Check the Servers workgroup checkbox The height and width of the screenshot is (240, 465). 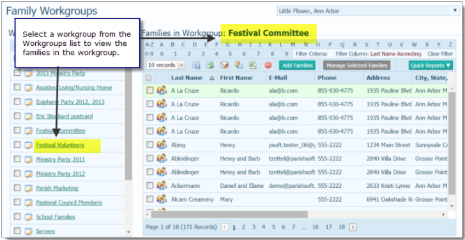click(x=17, y=230)
